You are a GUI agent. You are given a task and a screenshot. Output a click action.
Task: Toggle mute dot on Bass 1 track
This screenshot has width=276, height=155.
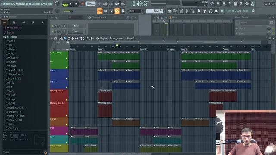pyautogui.click(x=66, y=78)
